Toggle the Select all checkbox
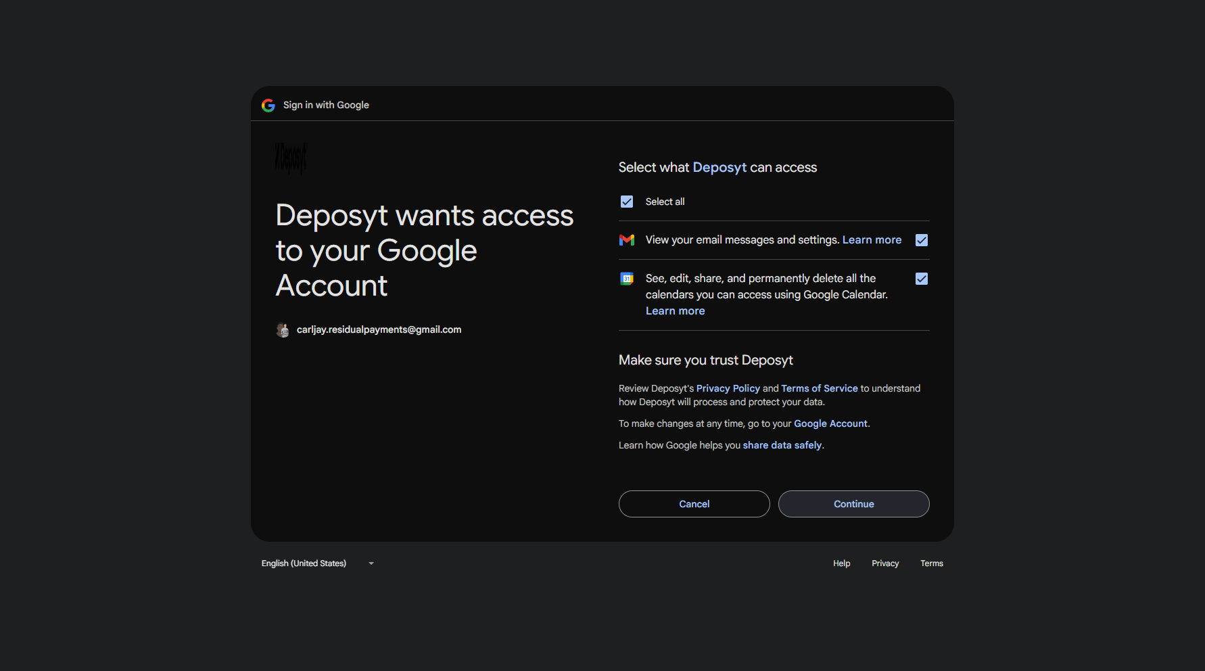The height and width of the screenshot is (671, 1205). [x=627, y=202]
